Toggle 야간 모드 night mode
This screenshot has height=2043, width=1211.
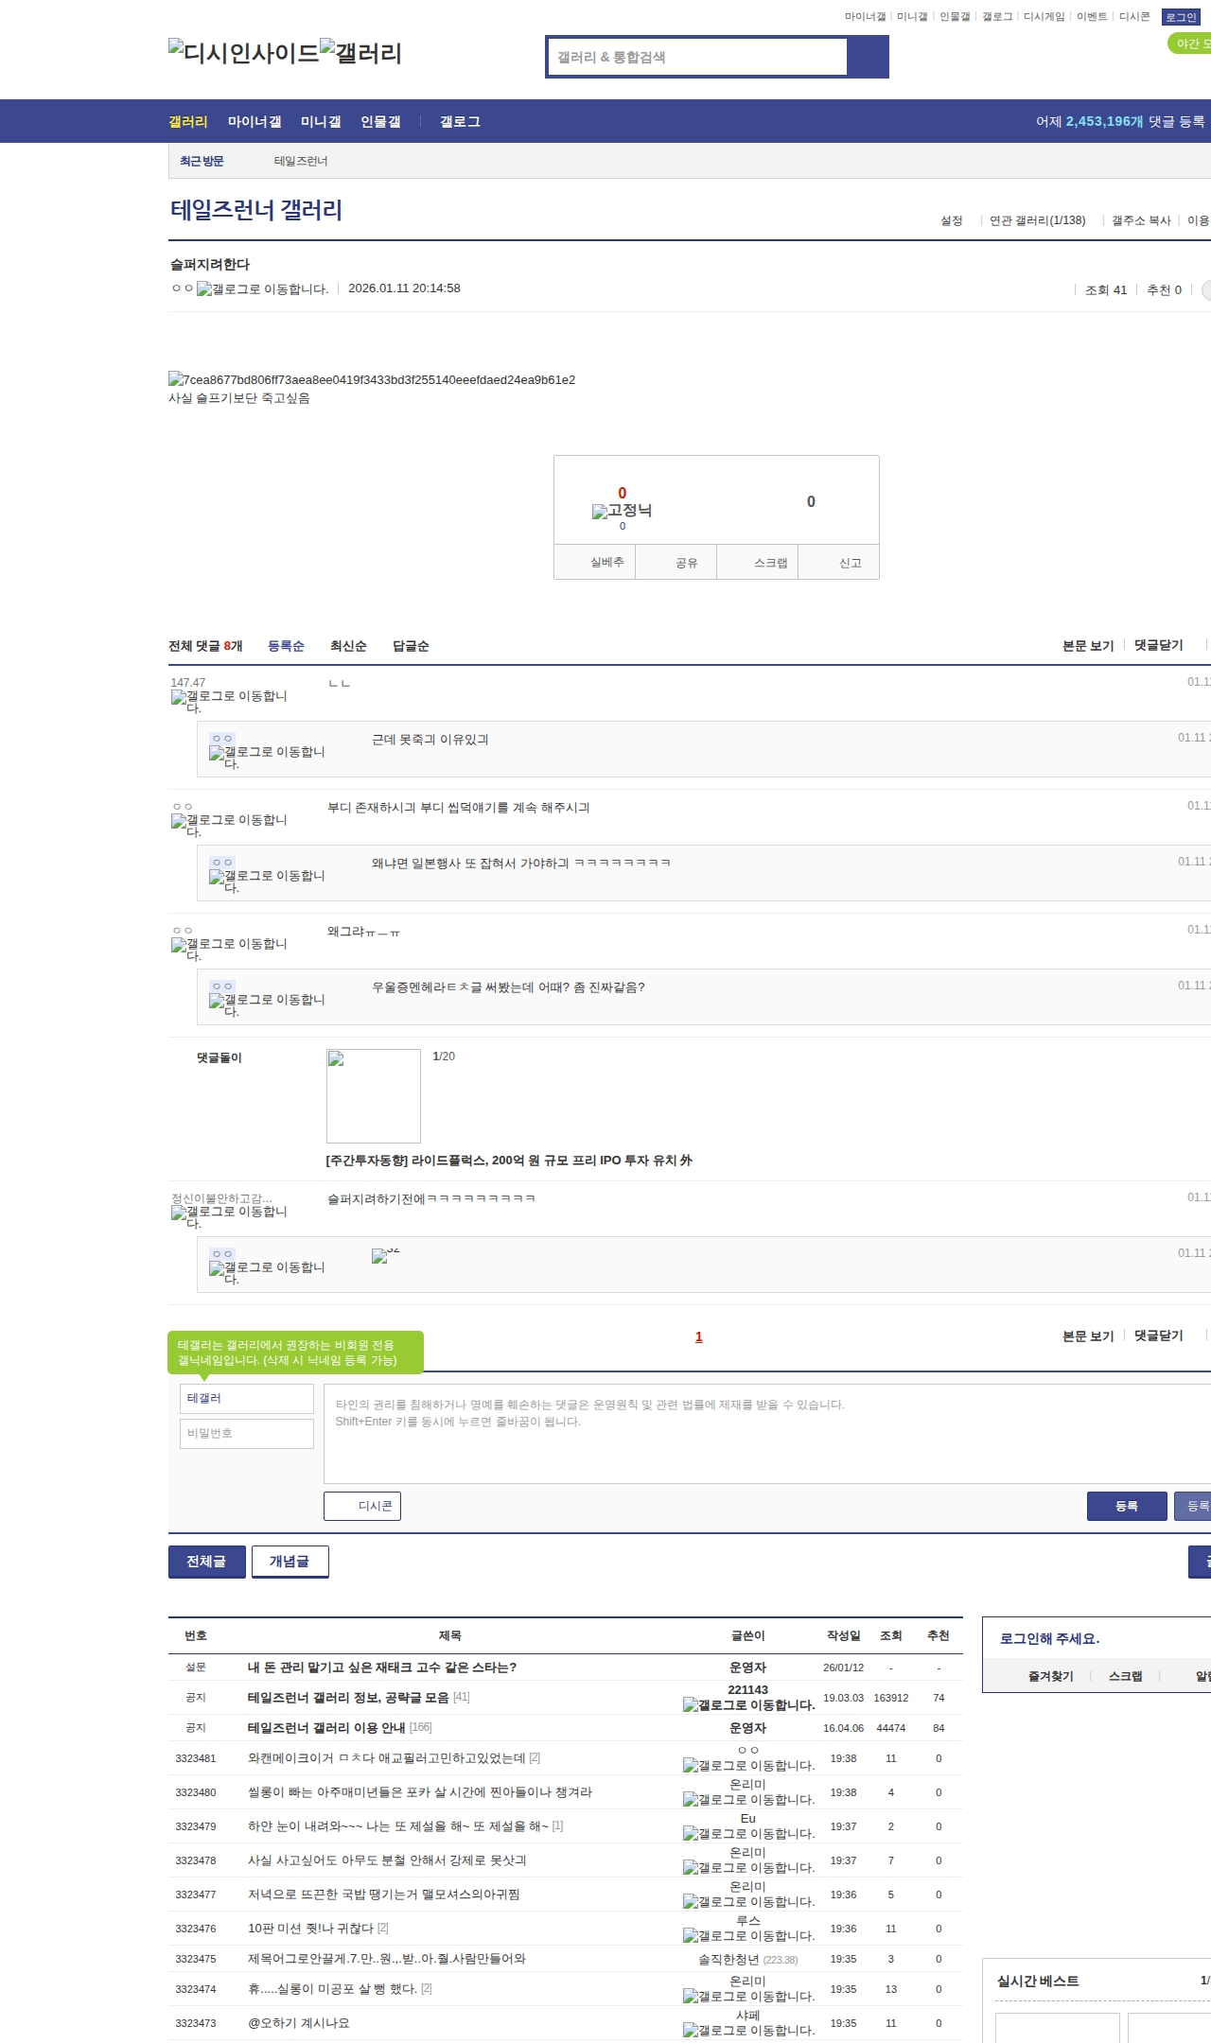(x=1190, y=44)
